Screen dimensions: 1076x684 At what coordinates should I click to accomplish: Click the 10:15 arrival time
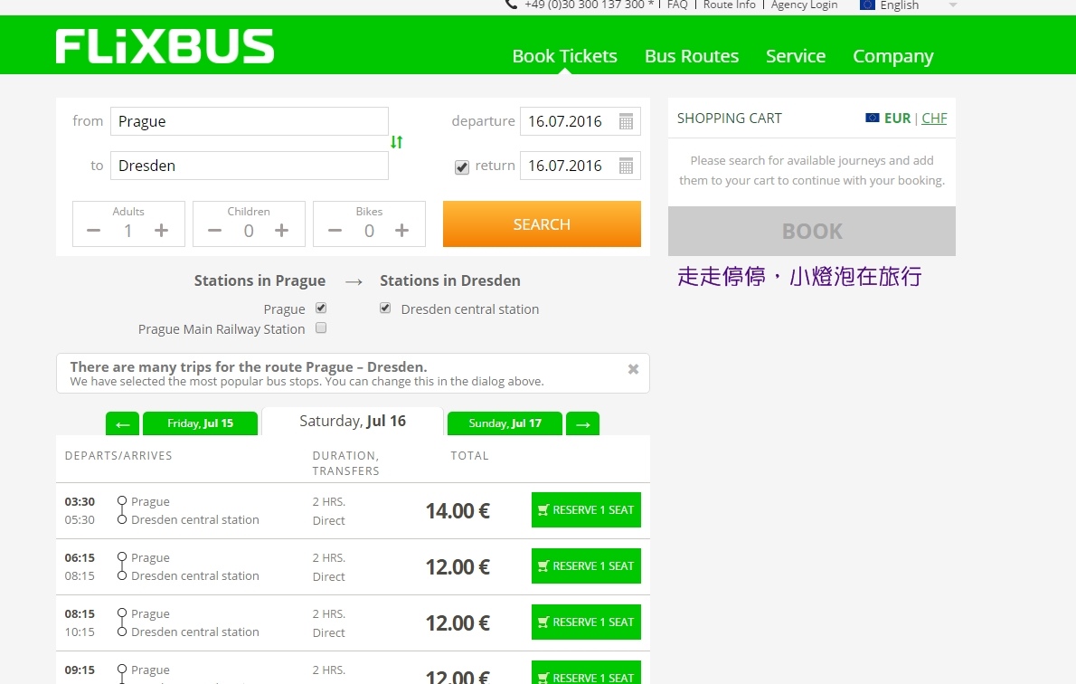click(x=80, y=632)
